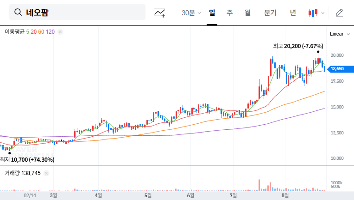354x200 pixels.
Task: Activate the pencil drawing tool
Action: tap(339, 12)
